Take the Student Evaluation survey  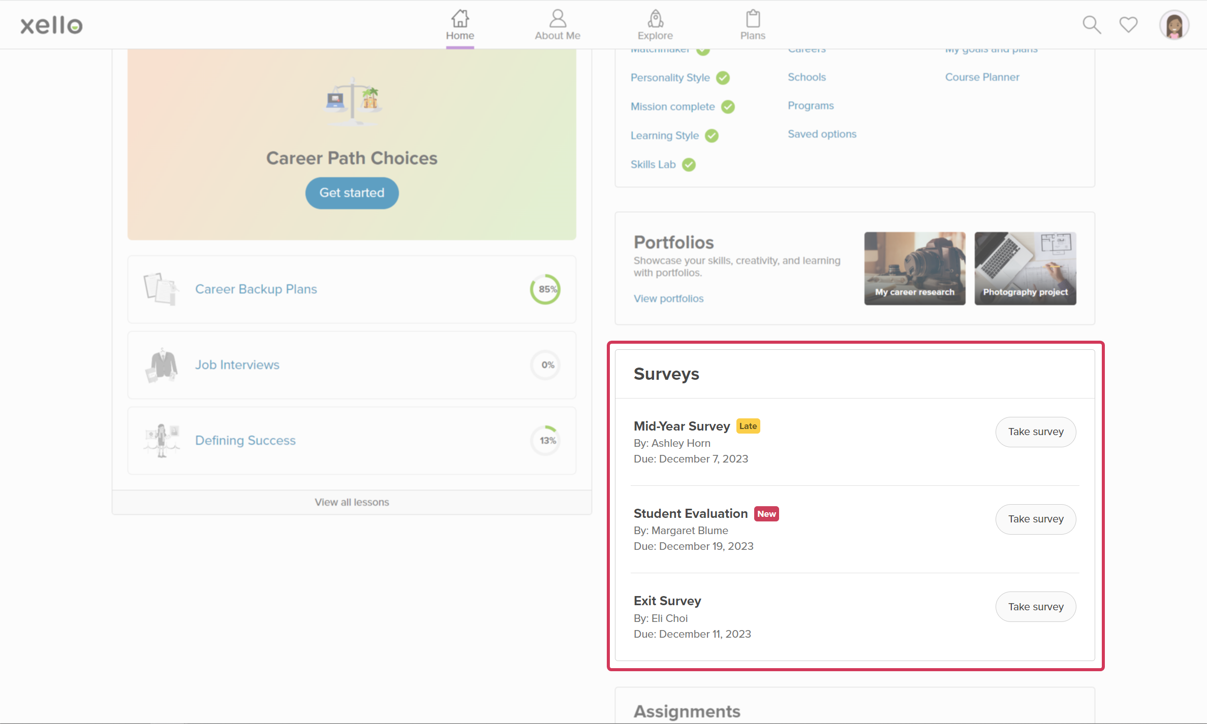click(1036, 519)
